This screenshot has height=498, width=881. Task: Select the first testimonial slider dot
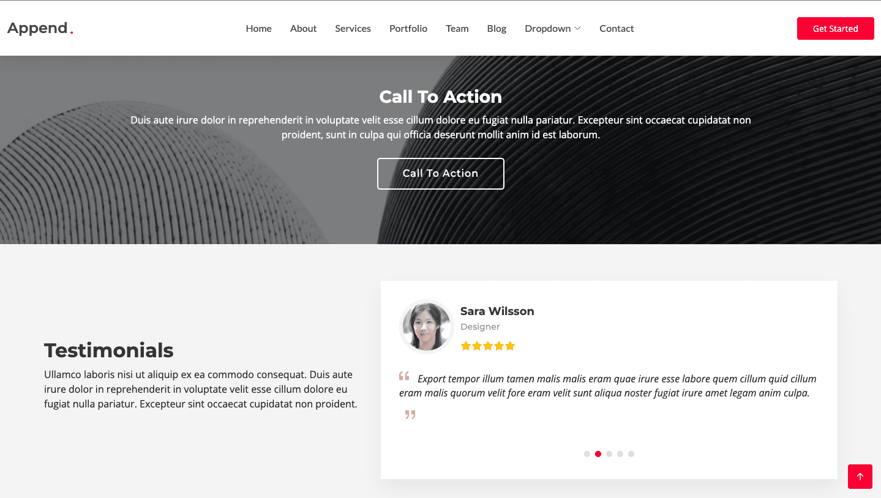pyautogui.click(x=587, y=454)
